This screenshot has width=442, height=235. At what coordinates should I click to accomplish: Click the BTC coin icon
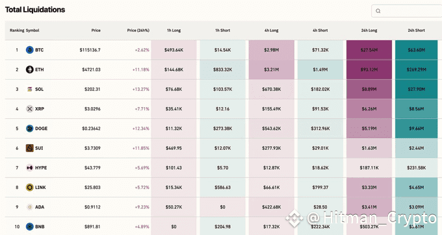30,50
